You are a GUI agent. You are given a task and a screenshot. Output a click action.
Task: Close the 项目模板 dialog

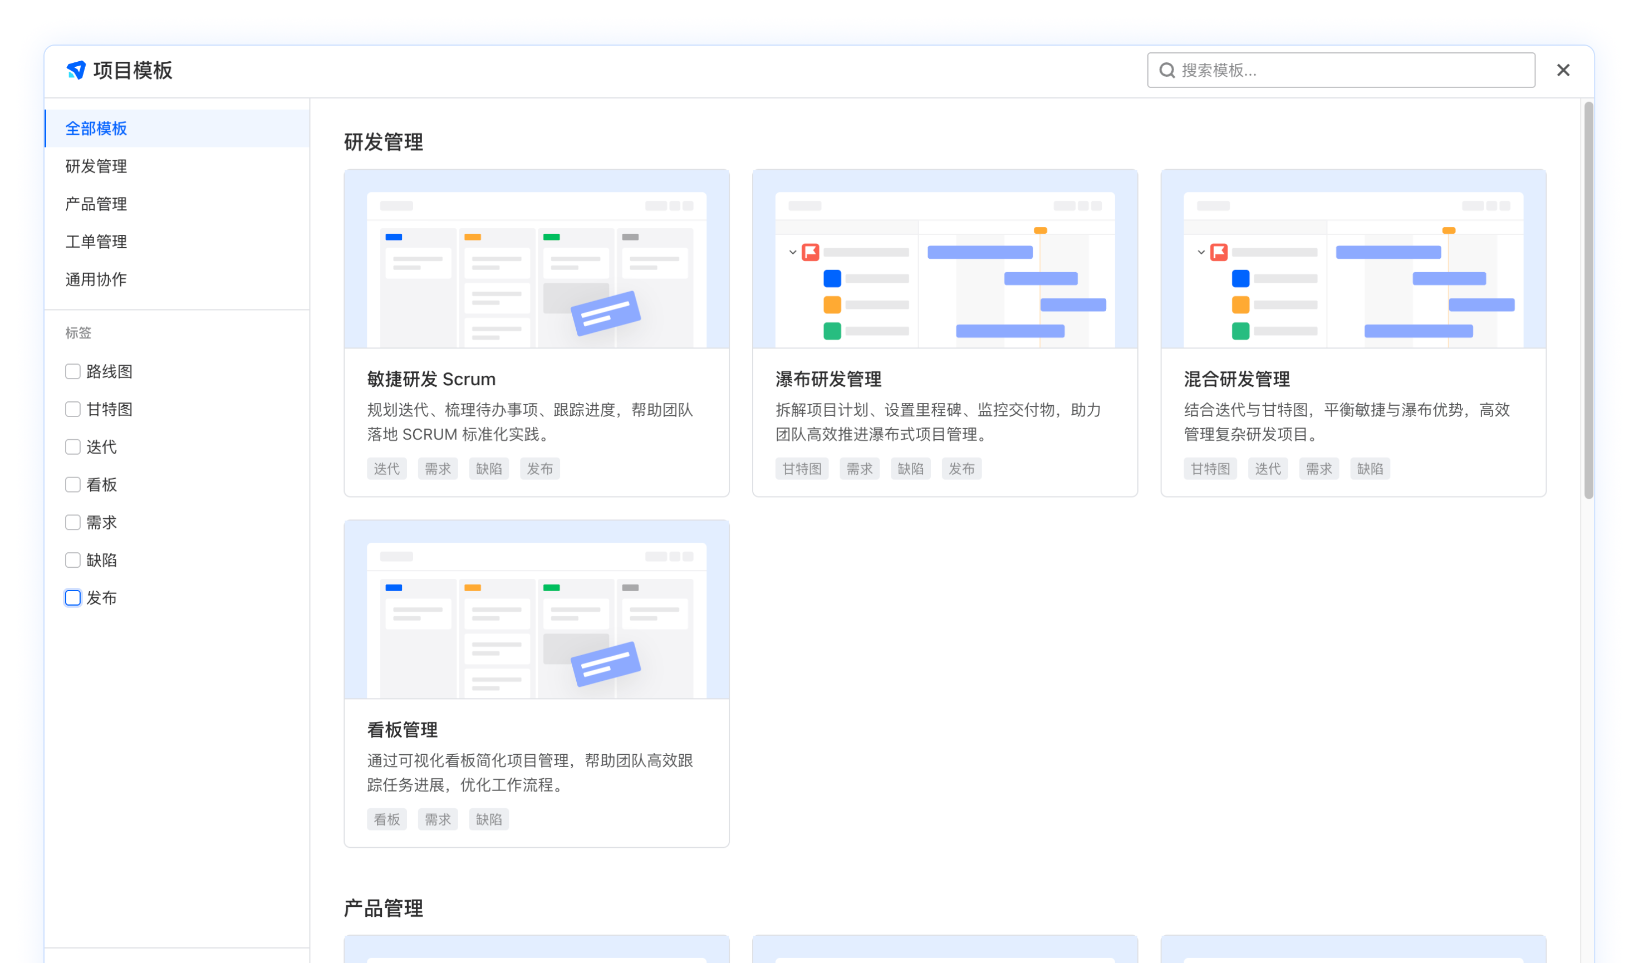click(x=1563, y=70)
